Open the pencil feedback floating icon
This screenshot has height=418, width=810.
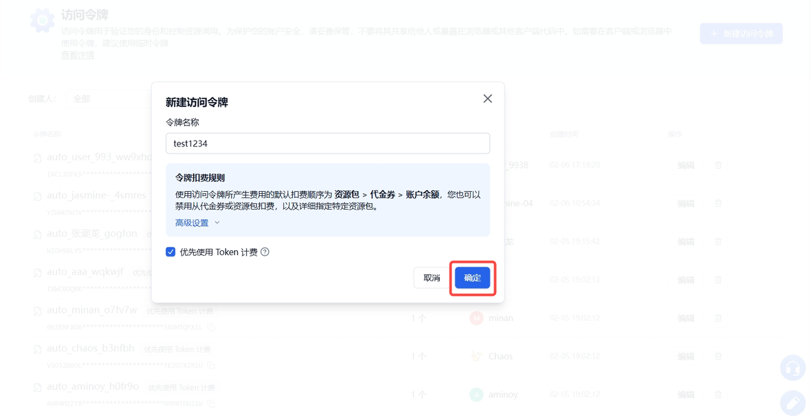point(792,403)
